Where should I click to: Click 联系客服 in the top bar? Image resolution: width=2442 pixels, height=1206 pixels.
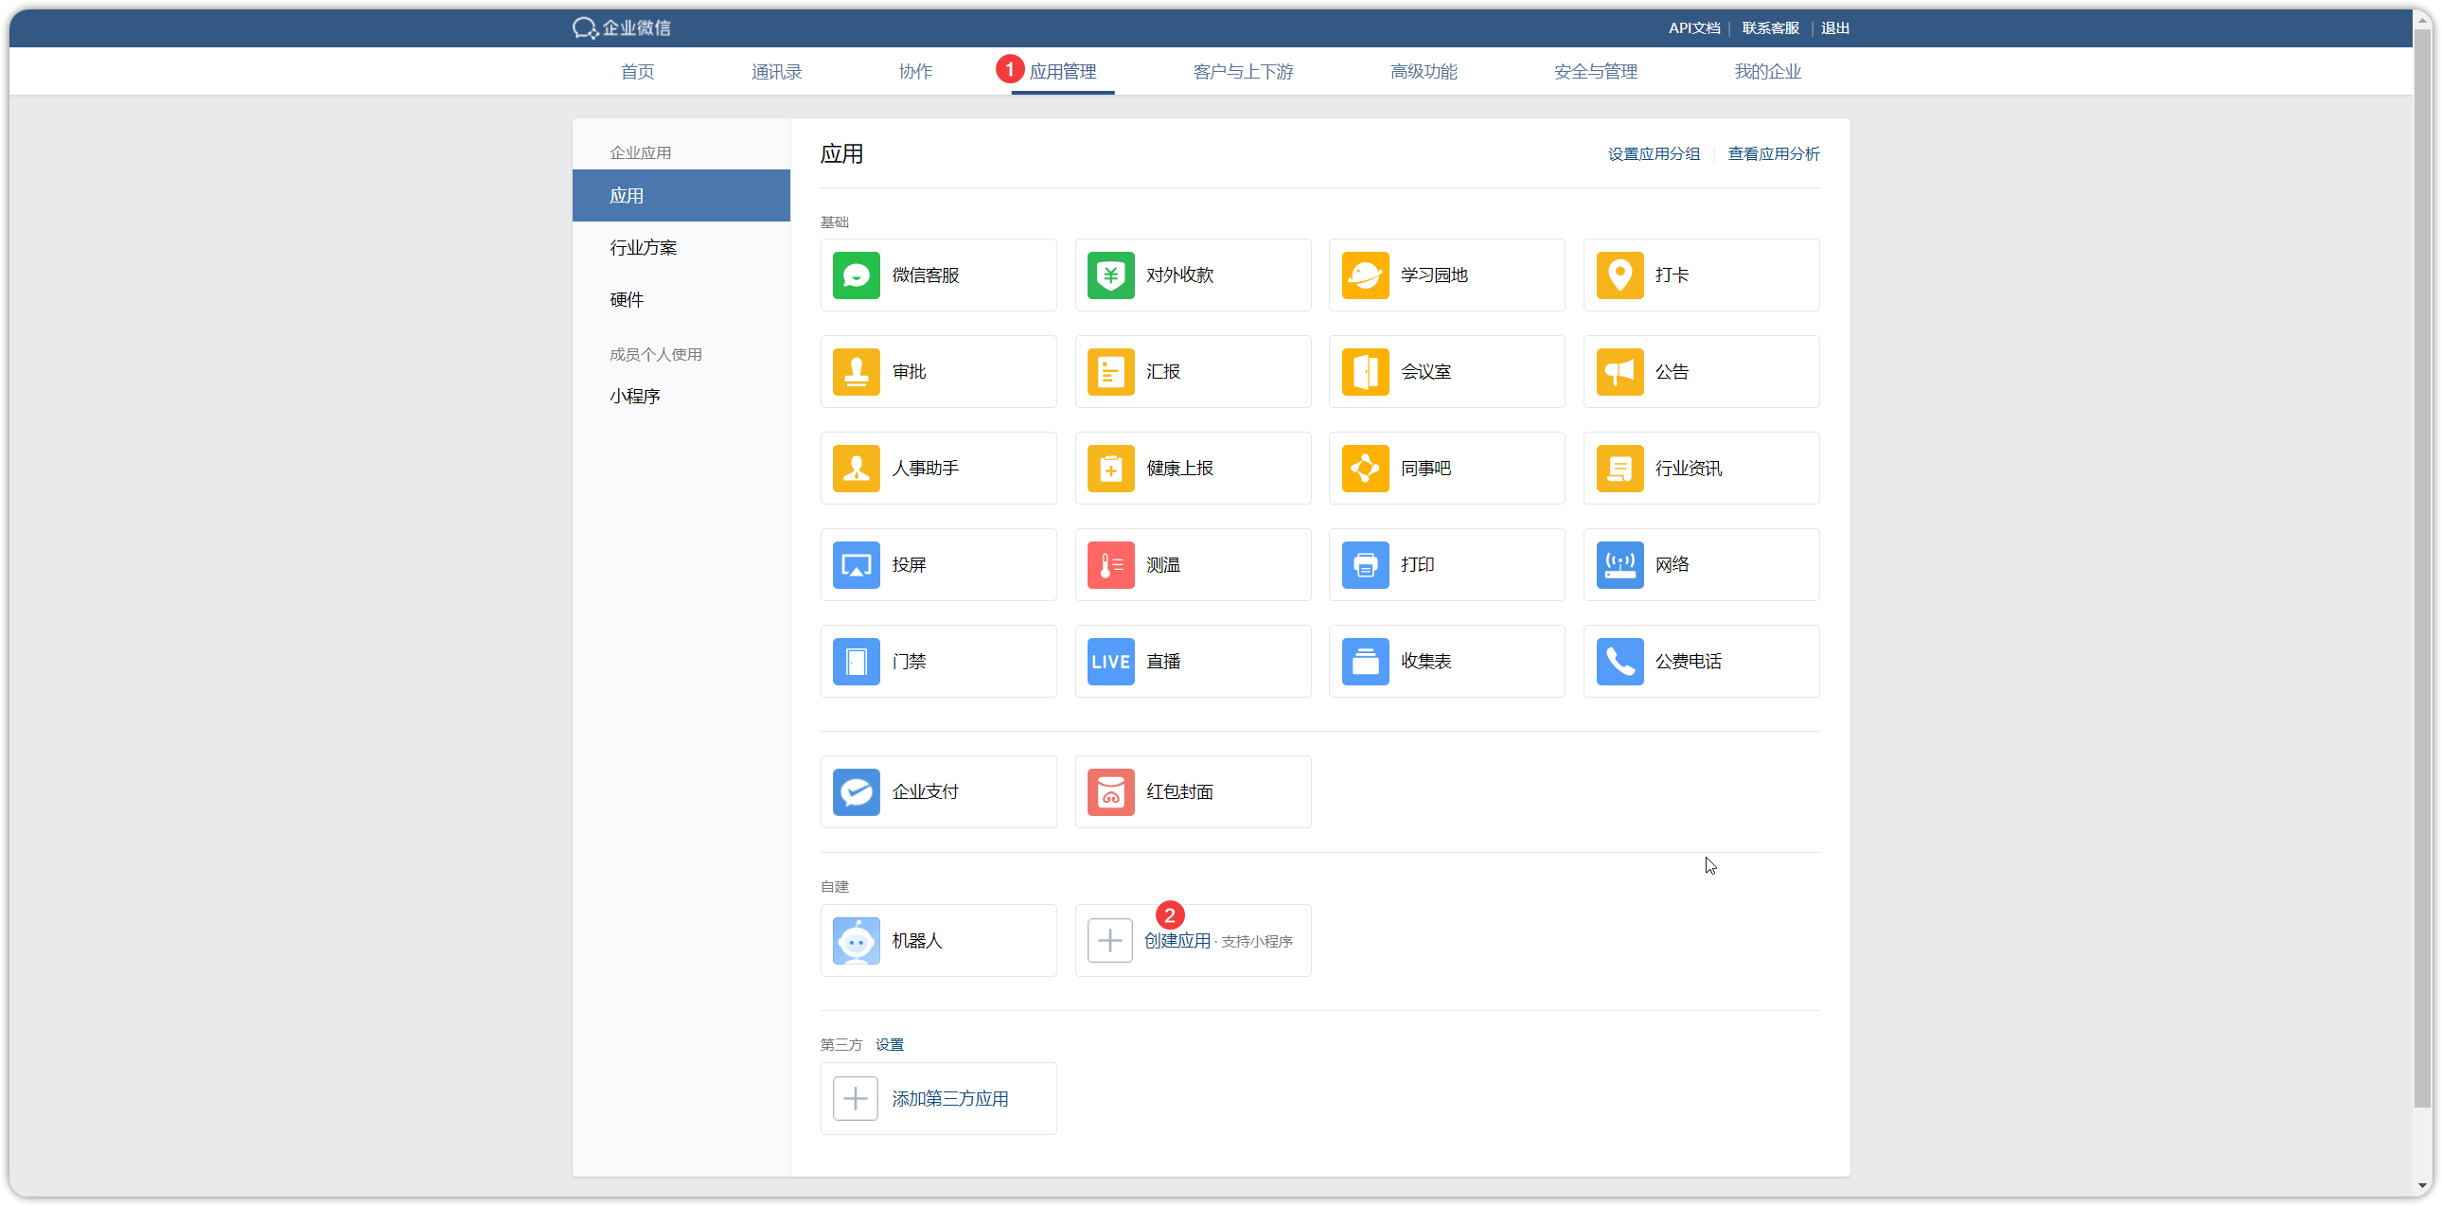(x=1770, y=28)
